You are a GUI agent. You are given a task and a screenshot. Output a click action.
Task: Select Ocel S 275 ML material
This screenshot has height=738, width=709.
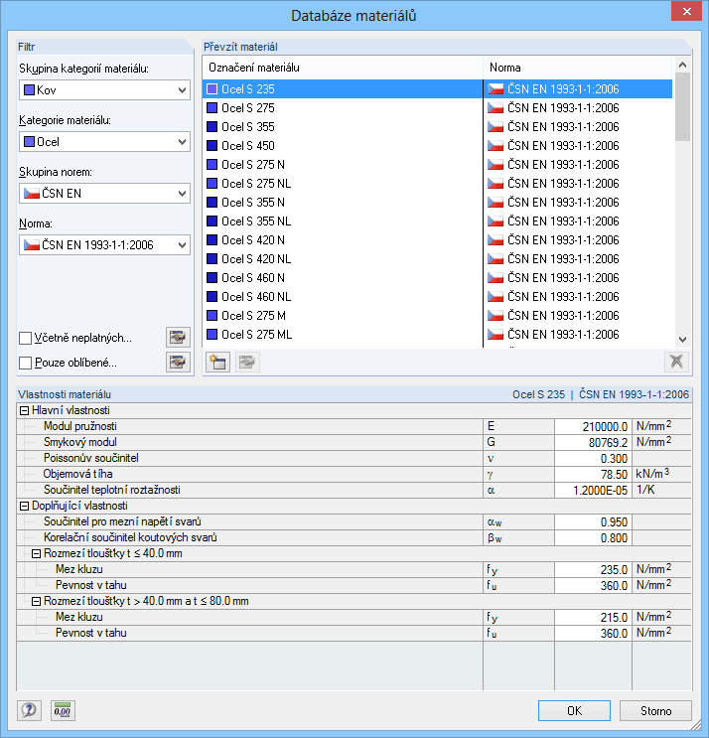point(257,335)
